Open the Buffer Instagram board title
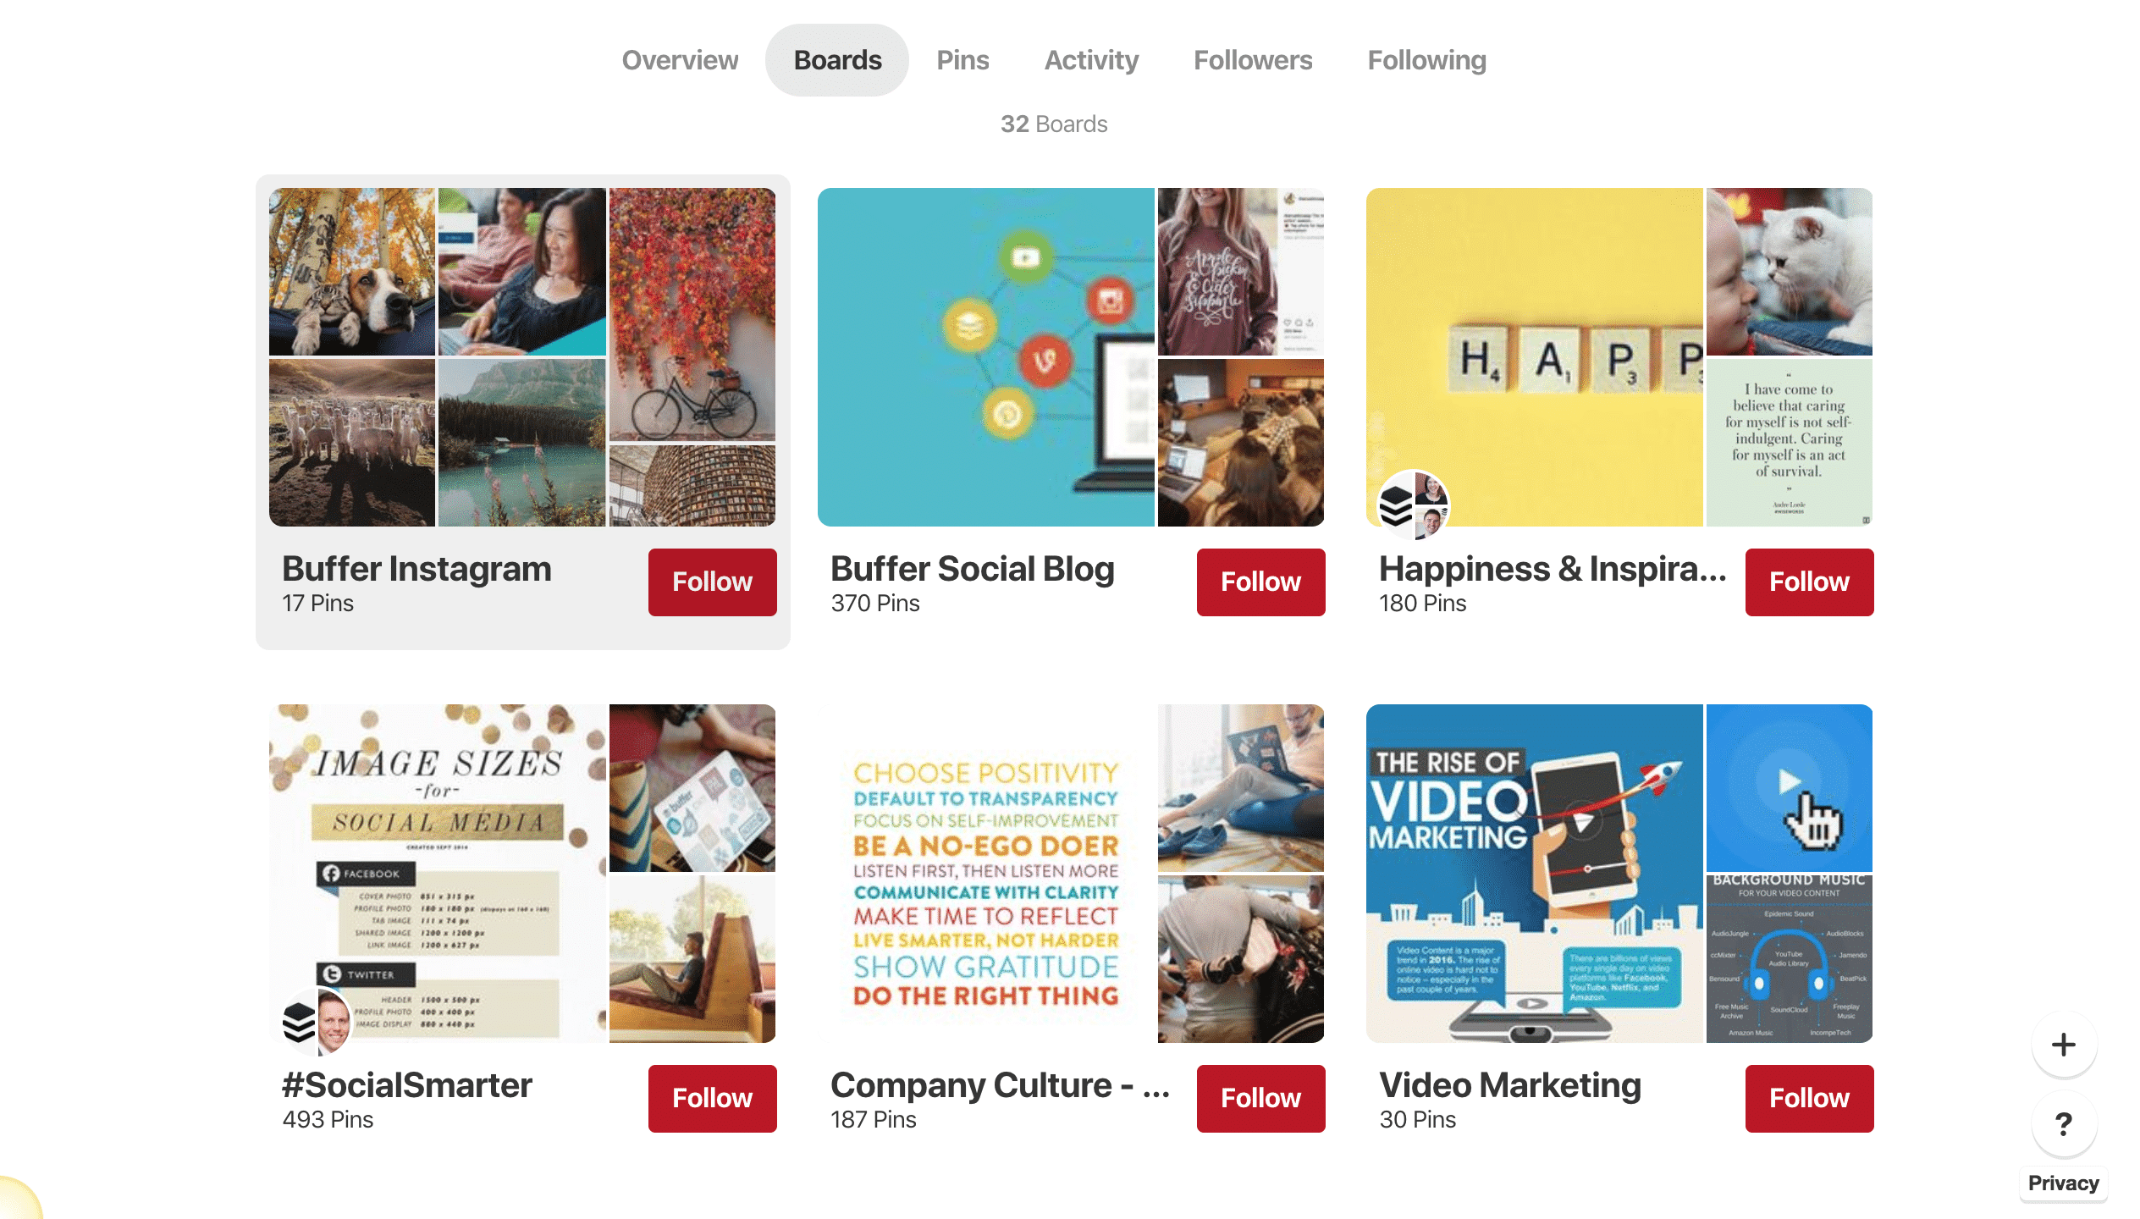 (x=416, y=568)
